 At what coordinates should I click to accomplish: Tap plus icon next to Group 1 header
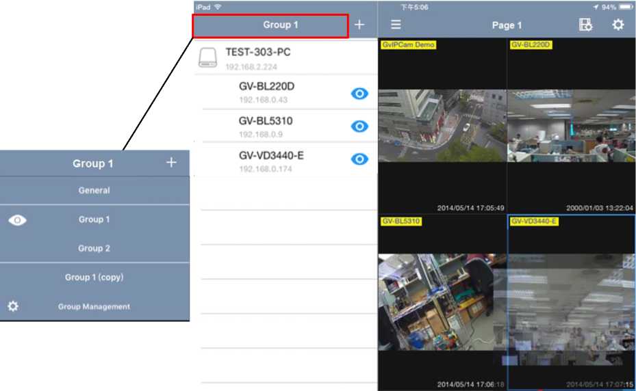[x=359, y=25]
